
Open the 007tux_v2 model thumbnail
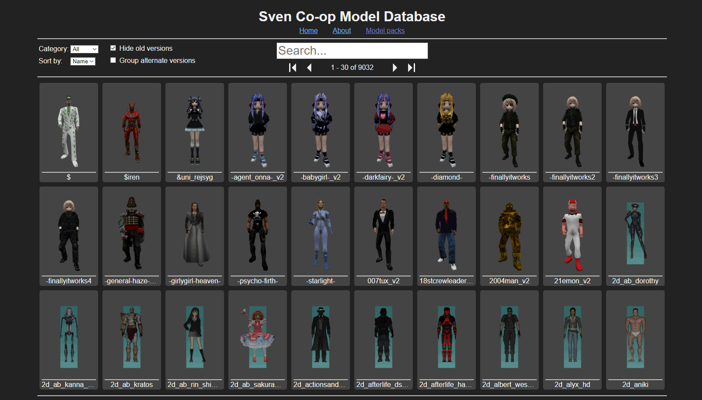[383, 236]
